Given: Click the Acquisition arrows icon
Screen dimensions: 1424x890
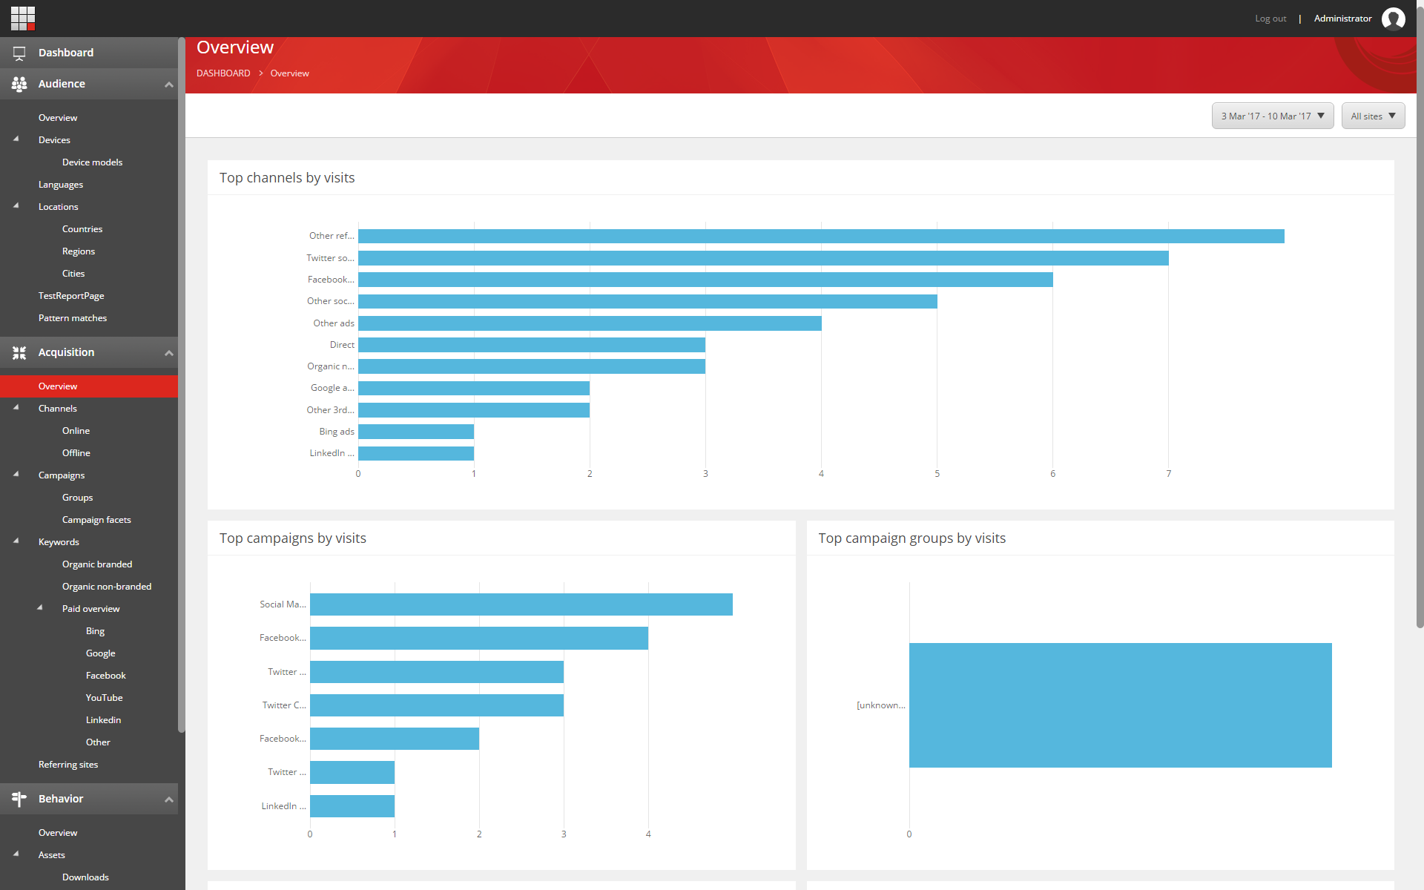Looking at the screenshot, I should pyautogui.click(x=19, y=352).
